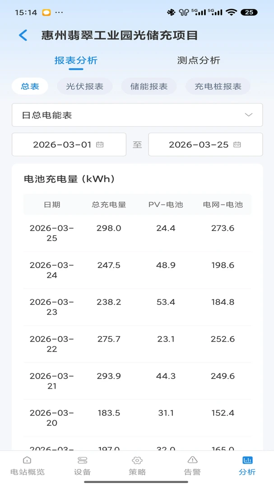Expand the 日总电能表 dropdown

[x=137, y=115]
